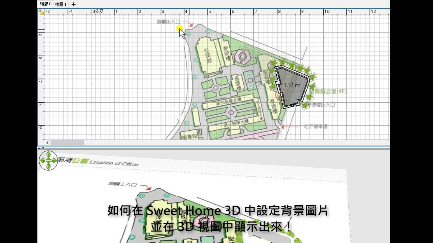Toggle the base plan lock icon

point(41,12)
